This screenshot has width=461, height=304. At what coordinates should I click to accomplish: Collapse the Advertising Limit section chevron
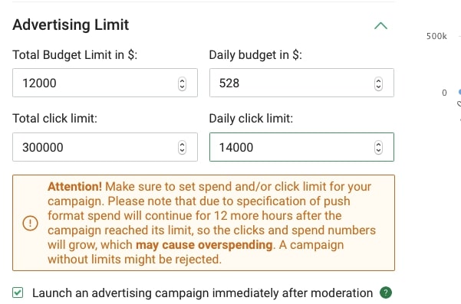coord(380,26)
